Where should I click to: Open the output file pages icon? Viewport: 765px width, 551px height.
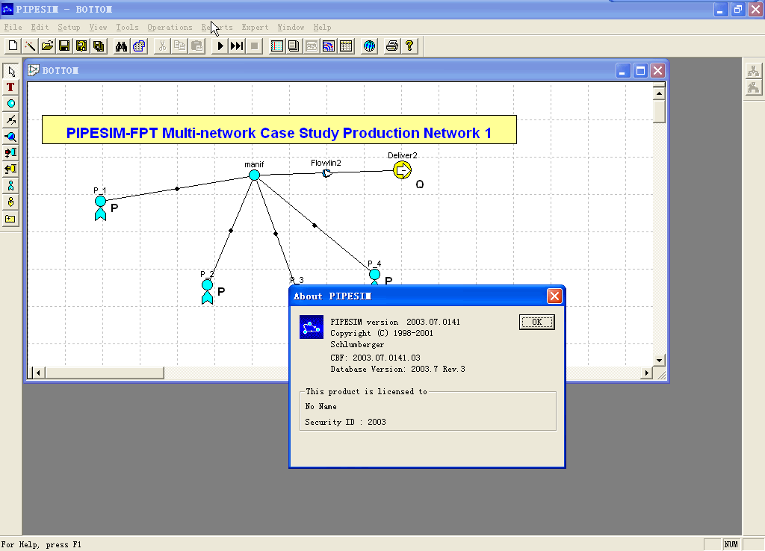tap(294, 46)
